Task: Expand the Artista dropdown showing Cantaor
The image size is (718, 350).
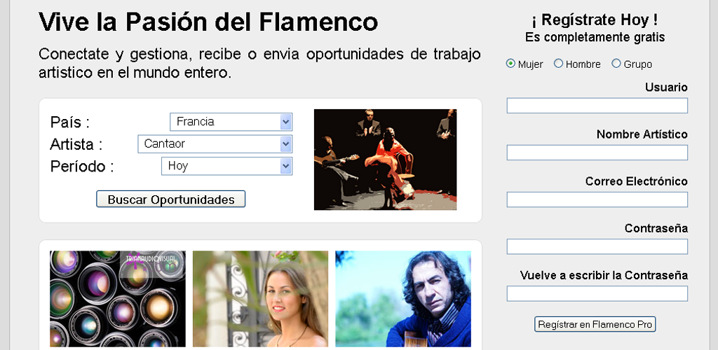Action: point(215,144)
